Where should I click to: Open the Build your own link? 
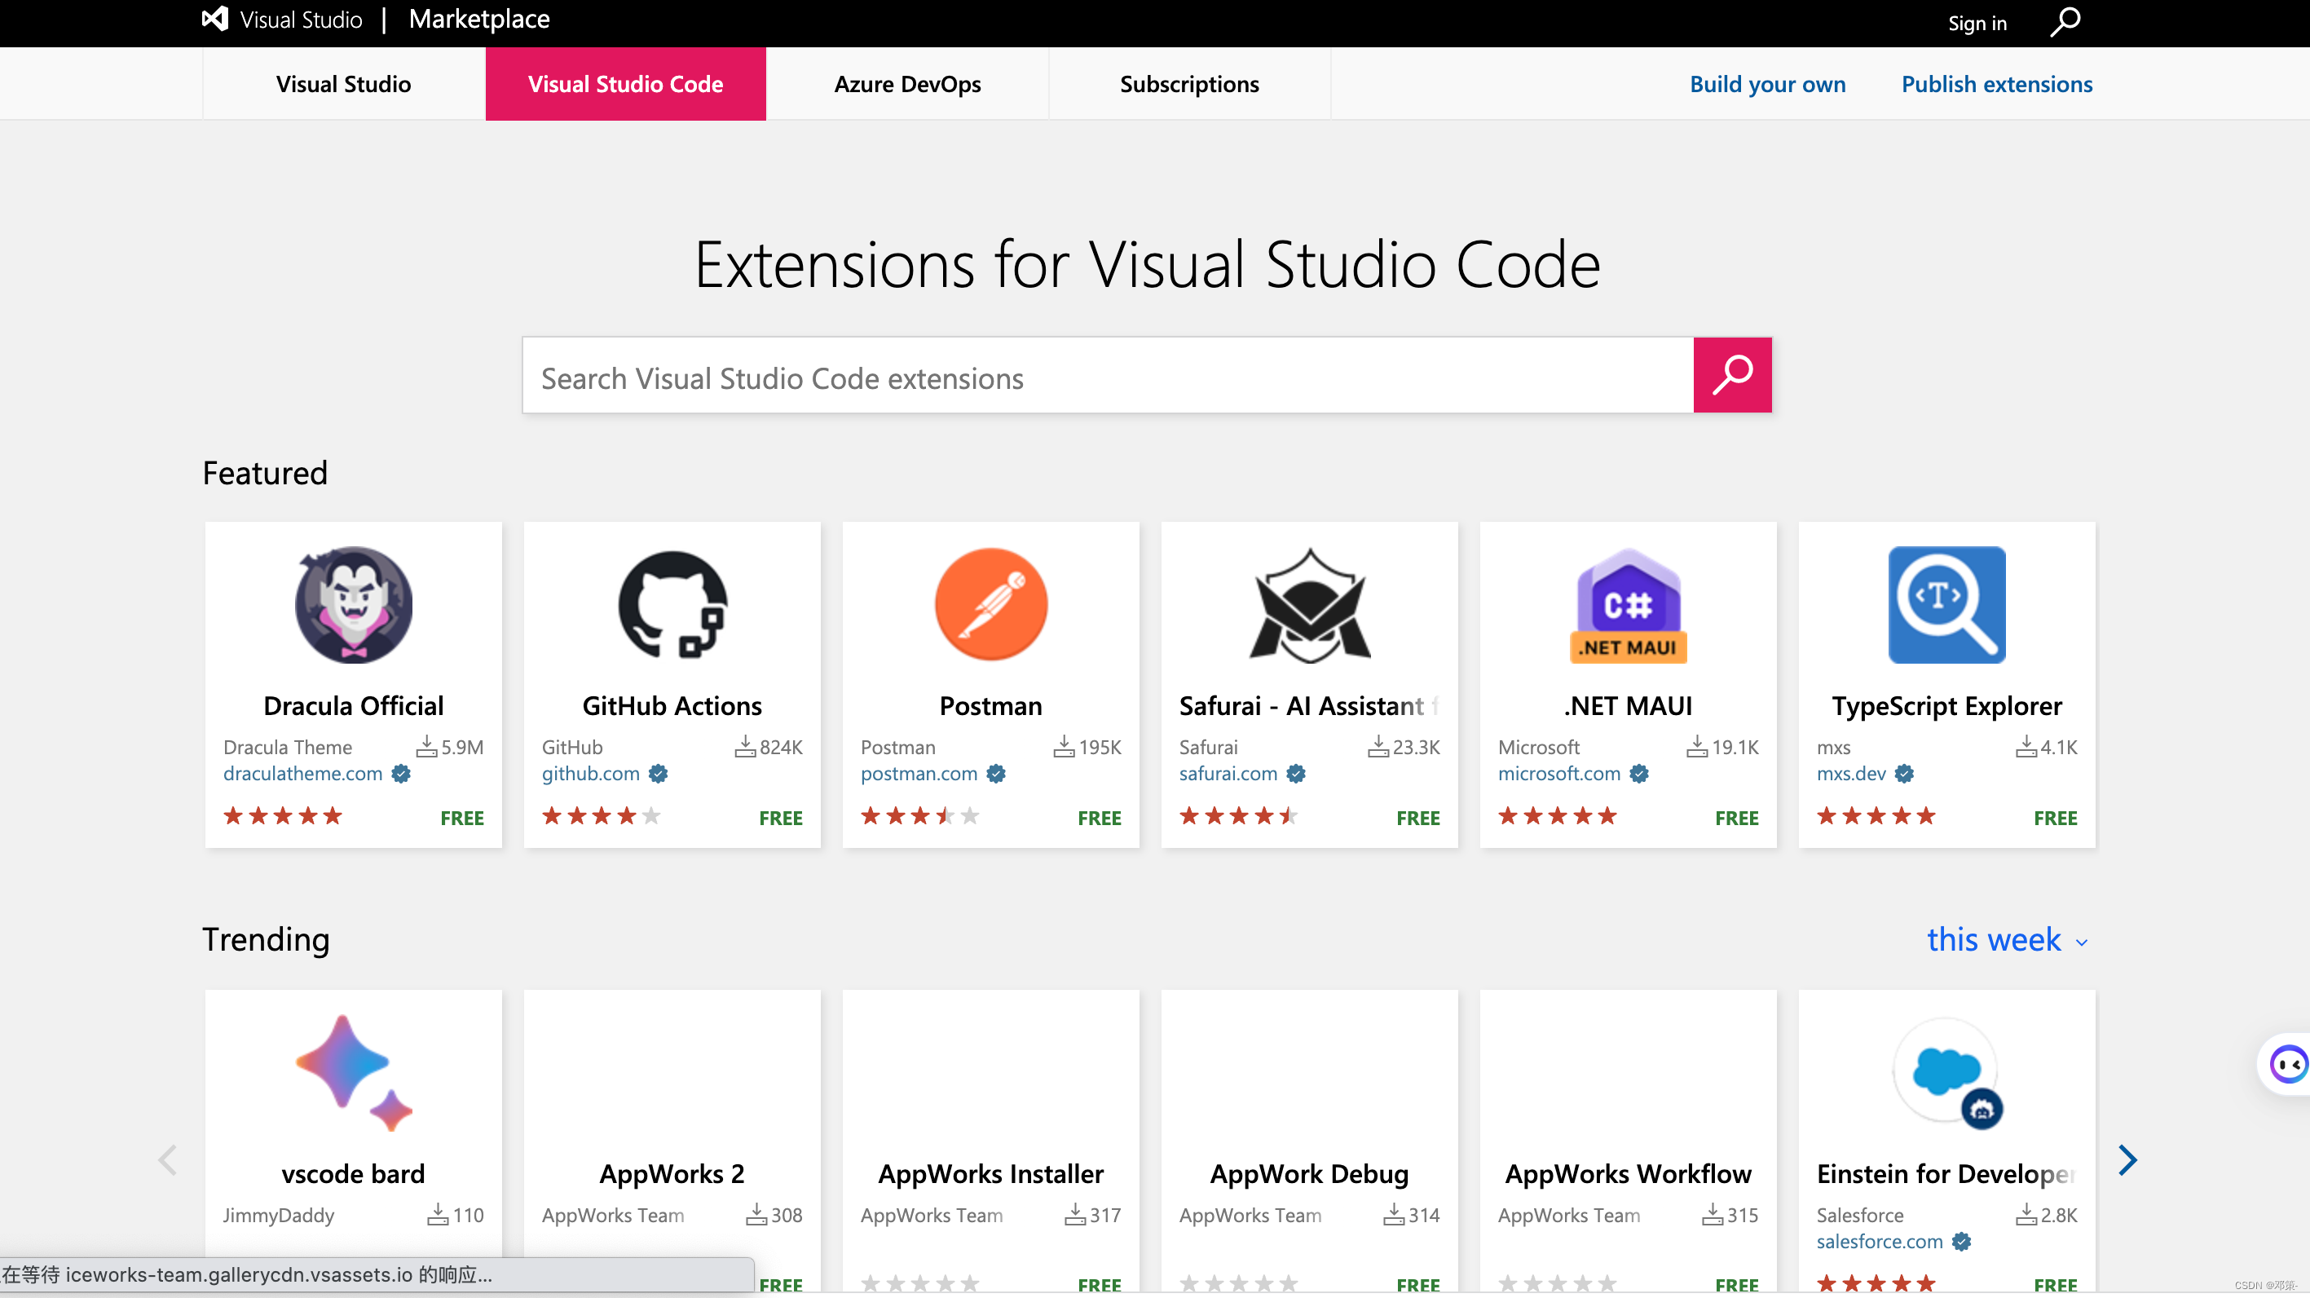[x=1766, y=83]
